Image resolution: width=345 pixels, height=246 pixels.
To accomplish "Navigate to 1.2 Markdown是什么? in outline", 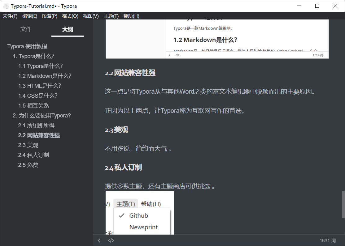I will coord(45,76).
